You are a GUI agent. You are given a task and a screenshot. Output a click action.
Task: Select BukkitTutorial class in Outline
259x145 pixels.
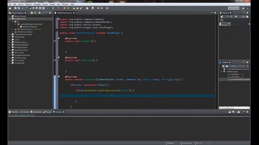pos(232,72)
